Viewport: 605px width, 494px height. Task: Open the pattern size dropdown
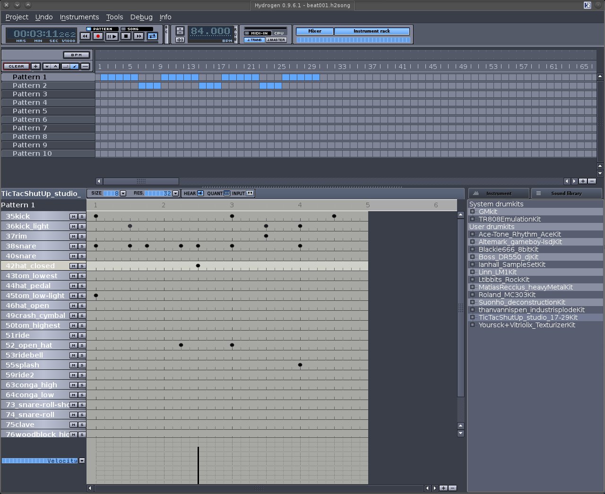tap(123, 193)
